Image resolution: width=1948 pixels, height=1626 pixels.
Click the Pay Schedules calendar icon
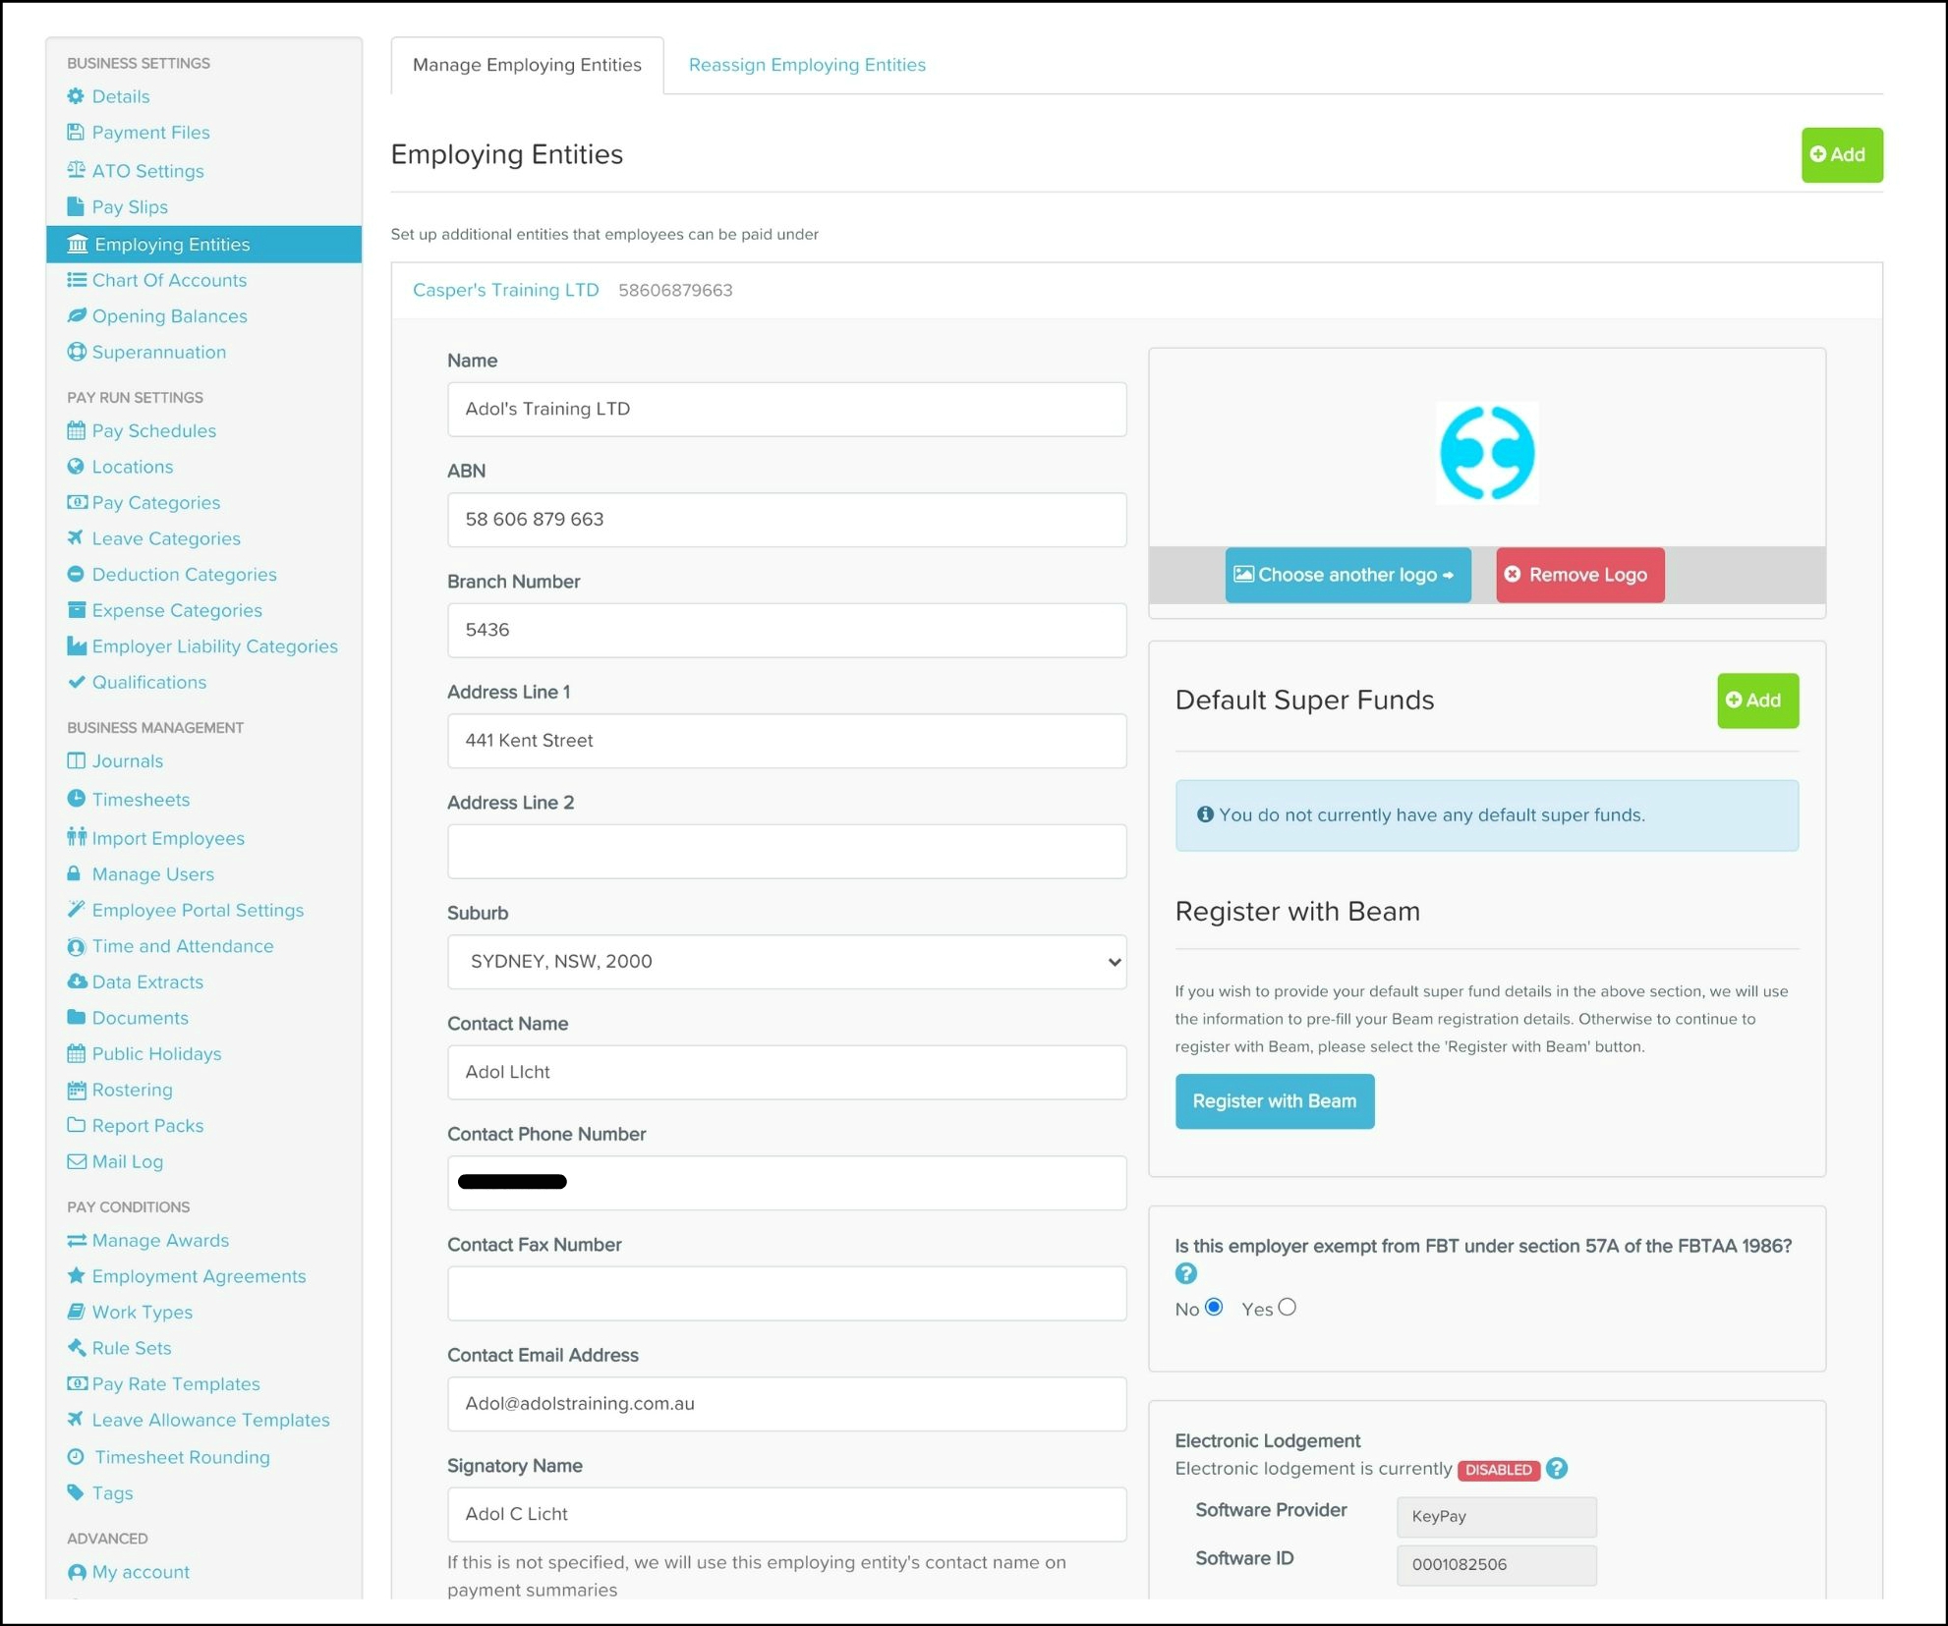76,430
